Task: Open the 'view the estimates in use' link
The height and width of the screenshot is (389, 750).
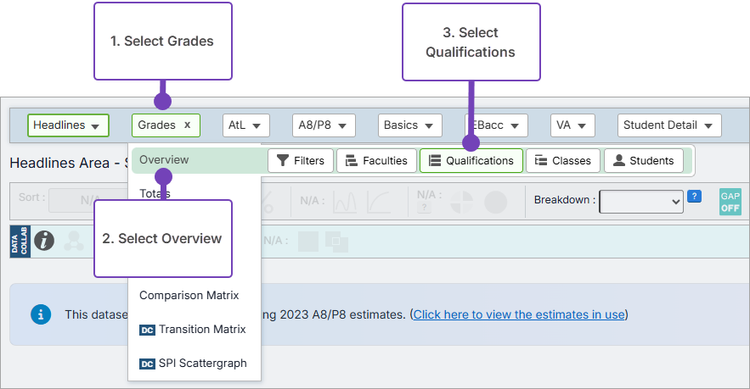Action: [x=519, y=314]
